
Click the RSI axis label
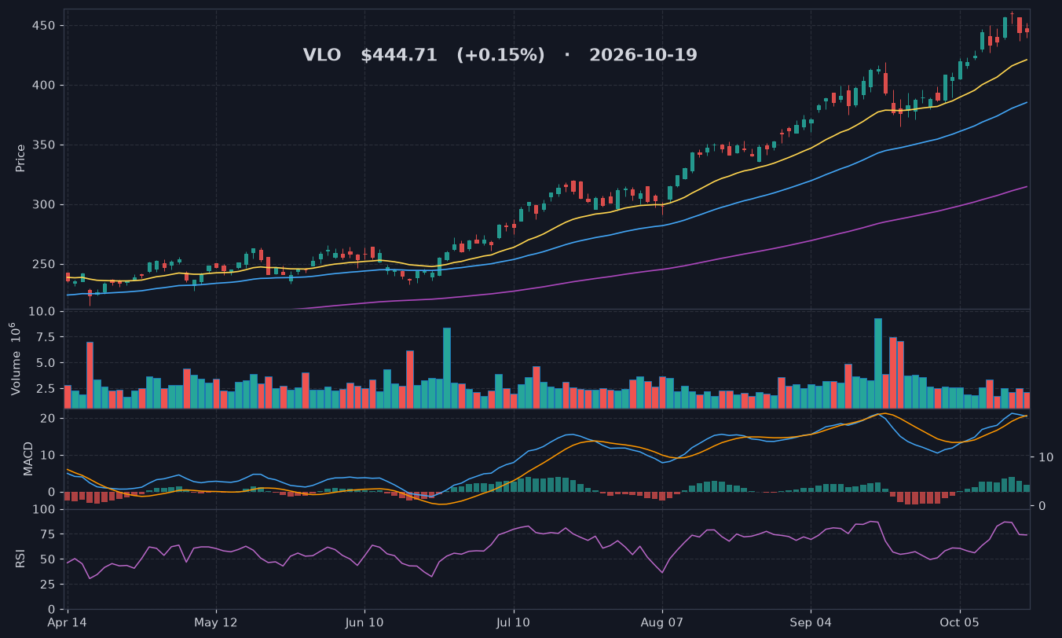(20, 559)
